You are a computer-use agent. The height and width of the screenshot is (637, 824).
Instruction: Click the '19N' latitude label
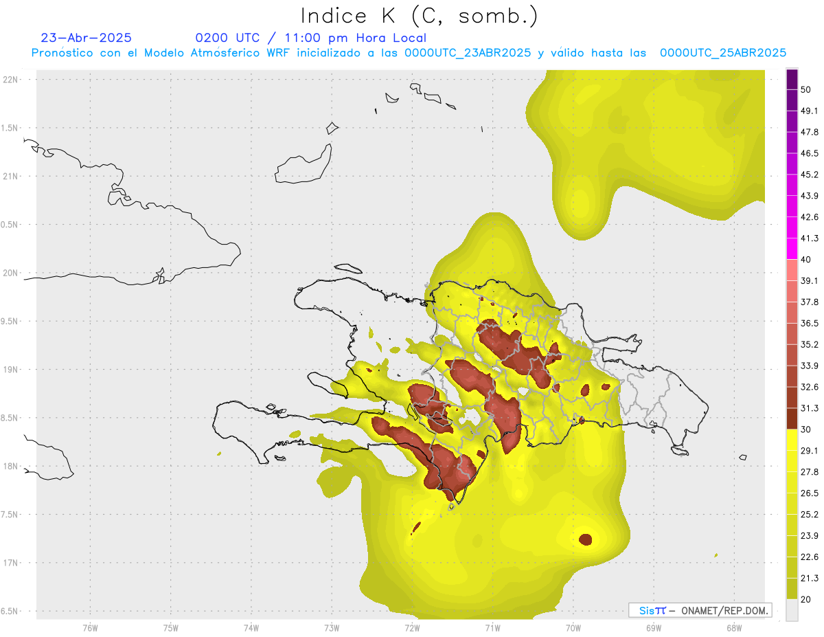[x=11, y=370]
